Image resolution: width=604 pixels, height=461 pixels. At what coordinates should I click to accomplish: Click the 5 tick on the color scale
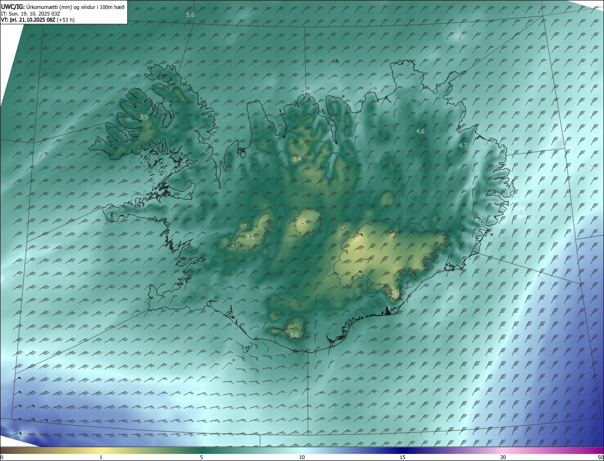pos(201,457)
